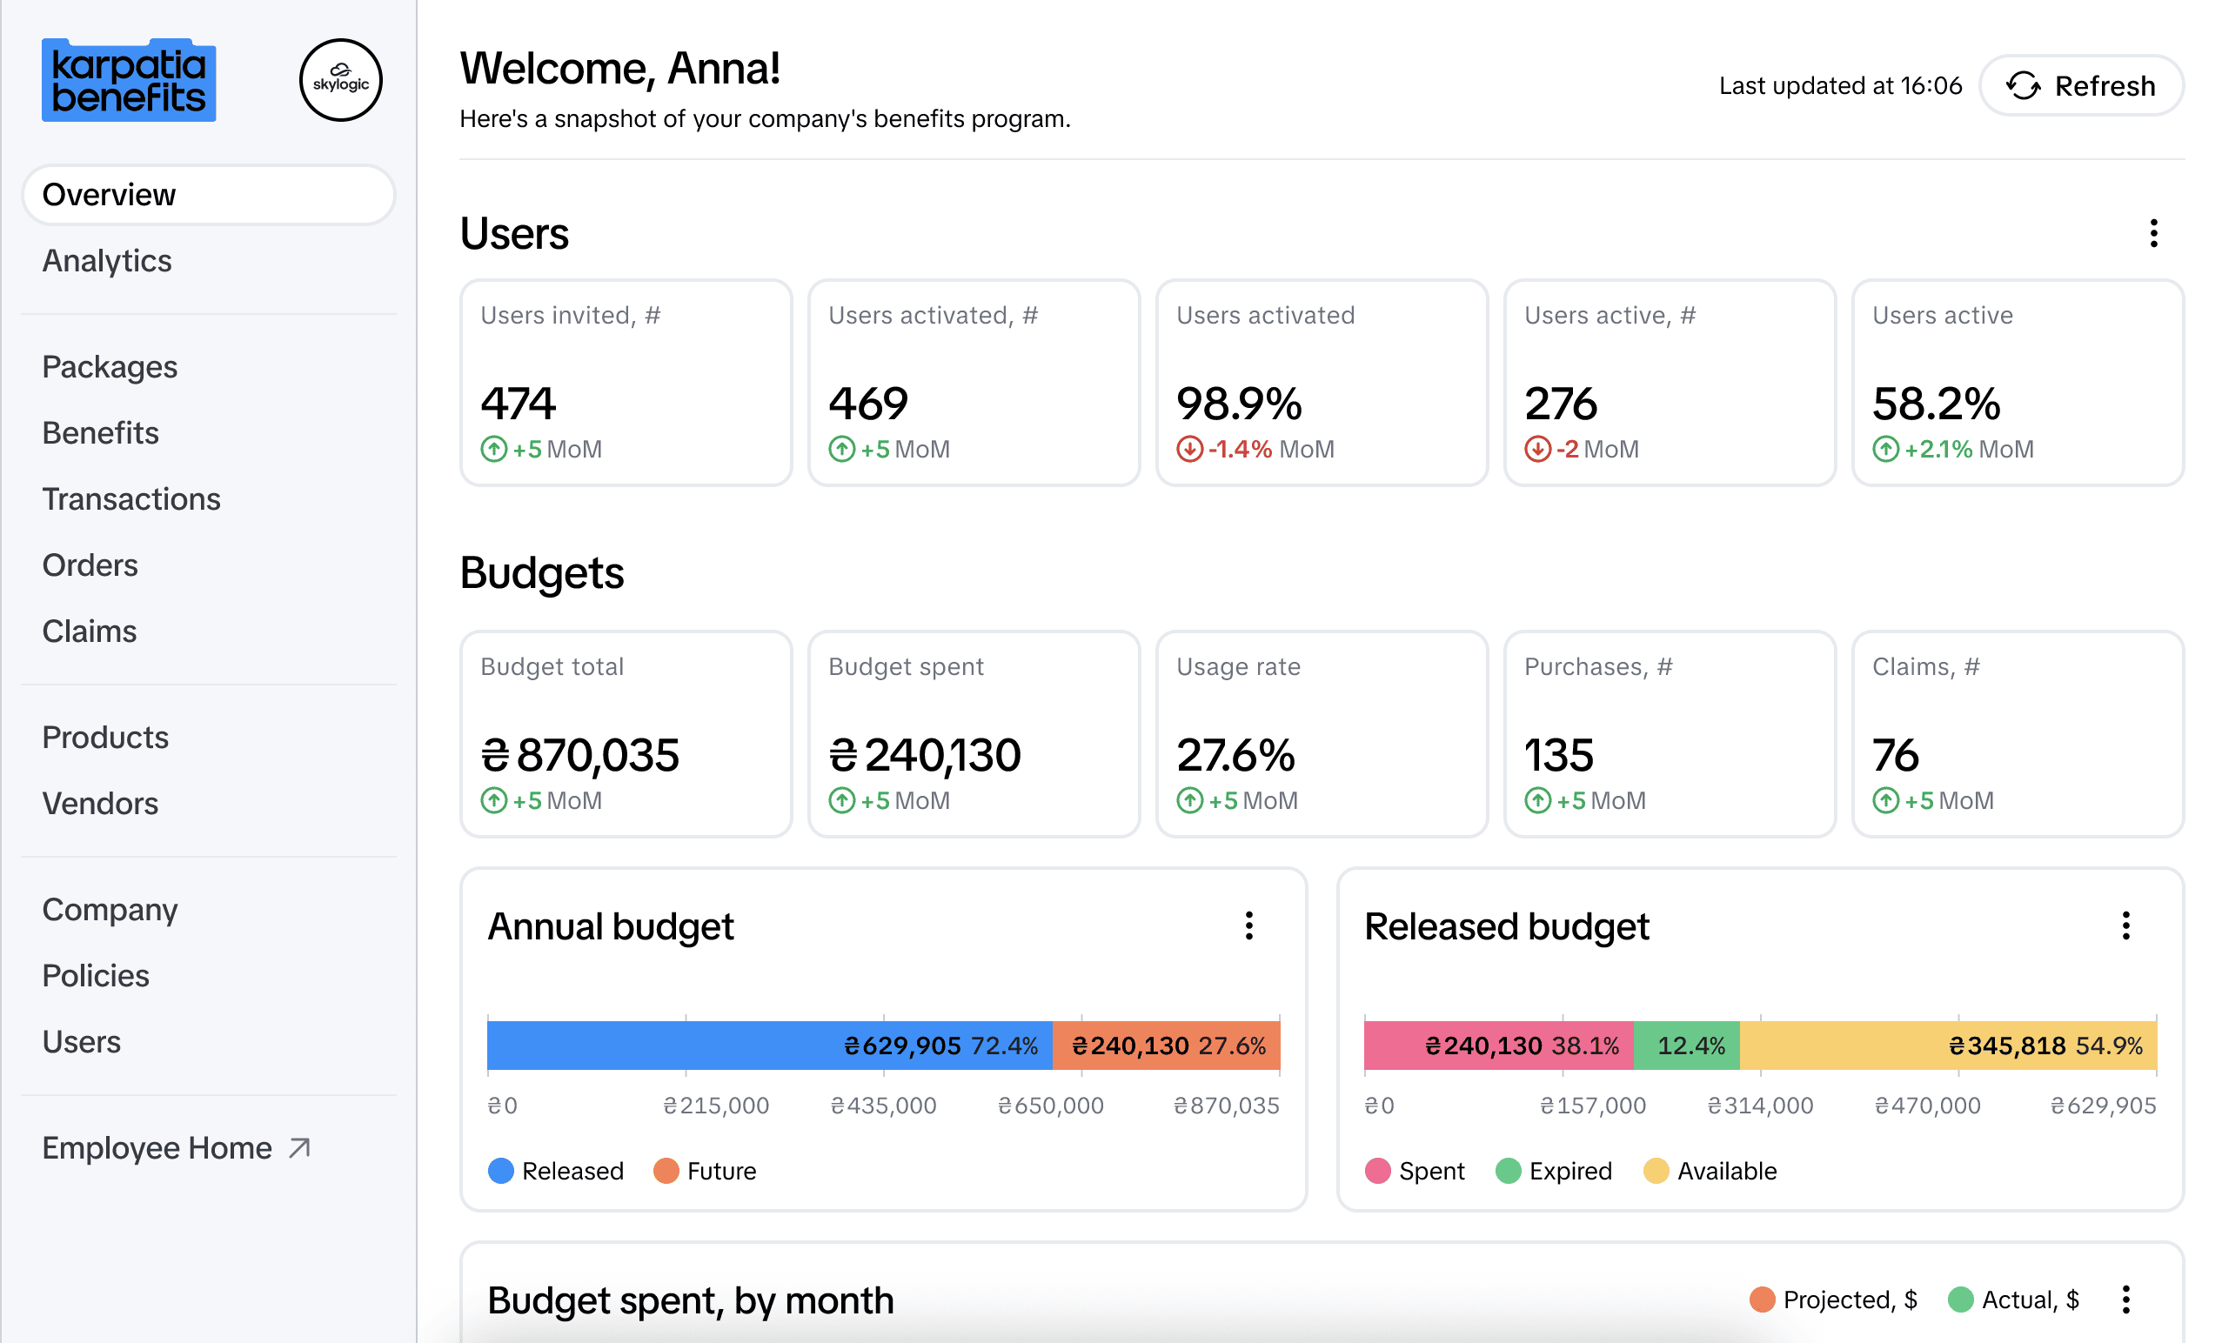
Task: Click the Welcome, Anna! heading
Action: click(x=620, y=68)
